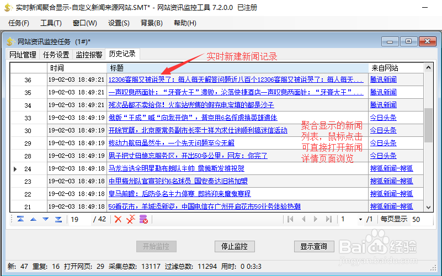Open the 工具(T) menu
Viewport: 442px width, 276px height.
(51, 23)
